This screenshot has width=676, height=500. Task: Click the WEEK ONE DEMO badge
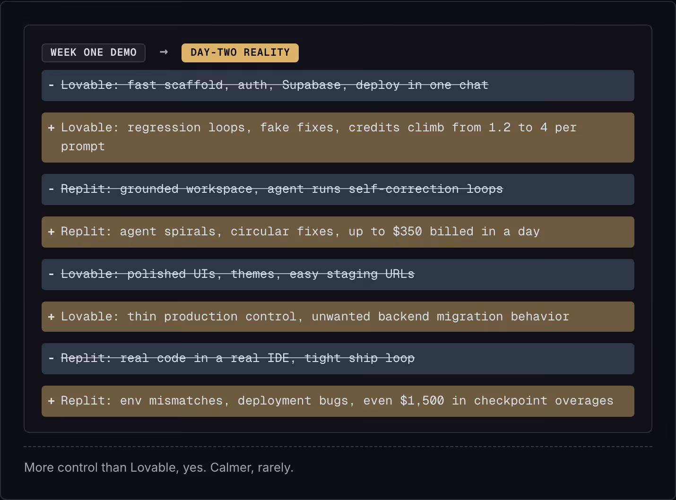pos(94,52)
